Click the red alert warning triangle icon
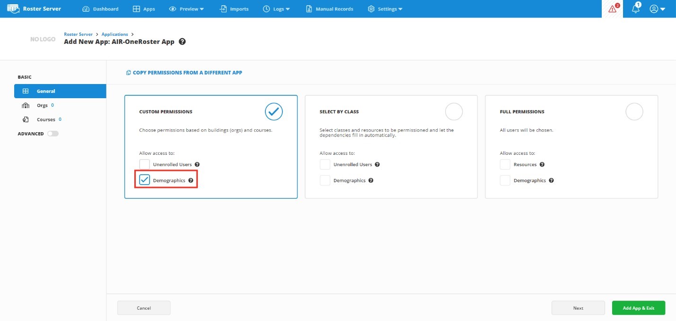The width and height of the screenshot is (676, 321). click(x=613, y=9)
